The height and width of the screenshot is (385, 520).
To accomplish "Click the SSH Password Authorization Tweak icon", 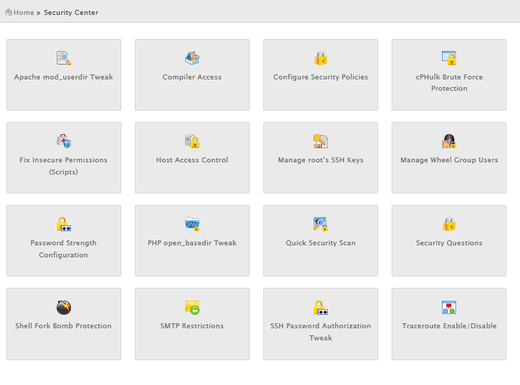I will pyautogui.click(x=321, y=307).
